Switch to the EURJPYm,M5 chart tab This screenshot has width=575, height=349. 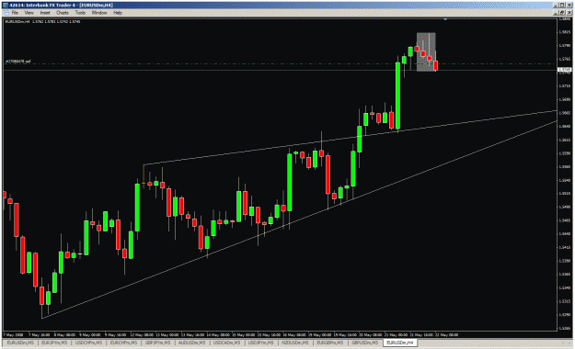tap(54, 343)
